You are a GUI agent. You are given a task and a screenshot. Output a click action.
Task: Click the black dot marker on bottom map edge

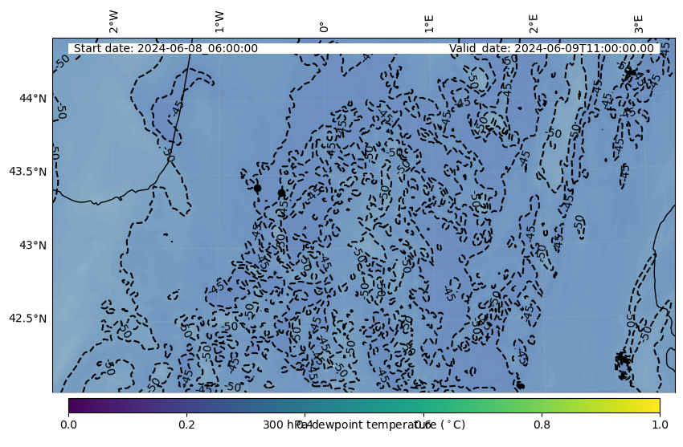tap(521, 386)
